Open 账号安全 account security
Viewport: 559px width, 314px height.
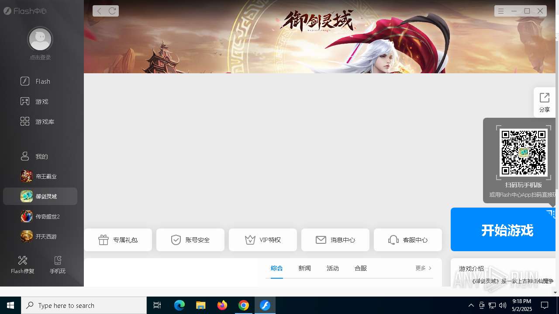tap(190, 240)
